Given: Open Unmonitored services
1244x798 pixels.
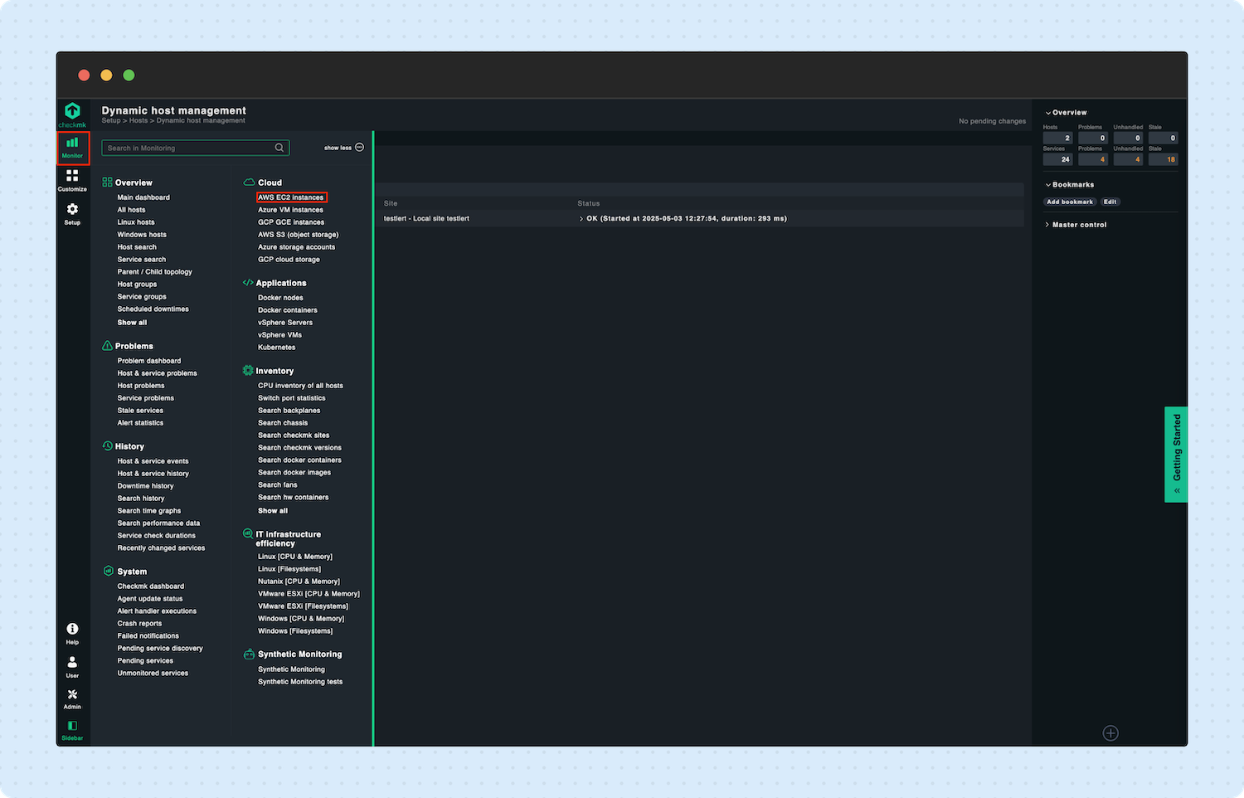Looking at the screenshot, I should 153,674.
